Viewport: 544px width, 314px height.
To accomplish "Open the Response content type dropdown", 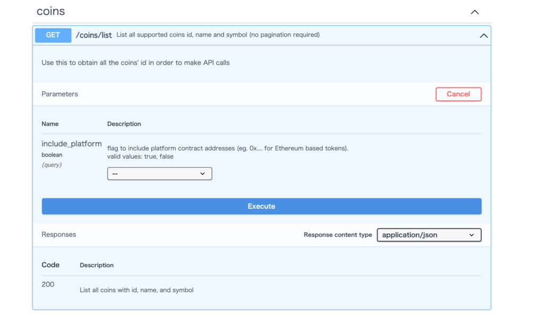I will coord(429,234).
